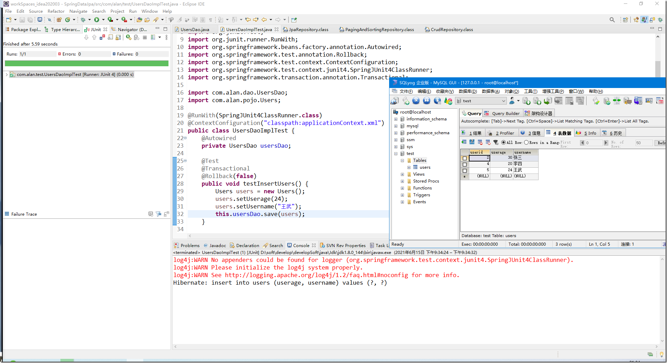Click SQLyog Execute Query play icon
The image size is (667, 363).
tap(416, 101)
